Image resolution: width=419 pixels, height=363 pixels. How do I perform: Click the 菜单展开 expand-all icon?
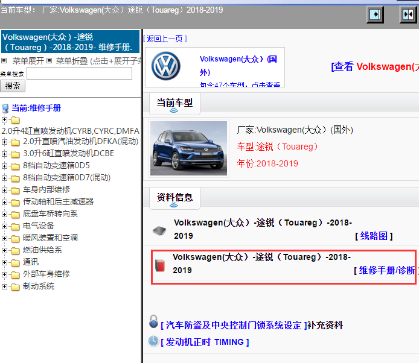[4, 60]
